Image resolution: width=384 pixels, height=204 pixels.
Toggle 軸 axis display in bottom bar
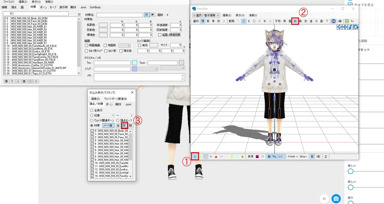point(269,156)
